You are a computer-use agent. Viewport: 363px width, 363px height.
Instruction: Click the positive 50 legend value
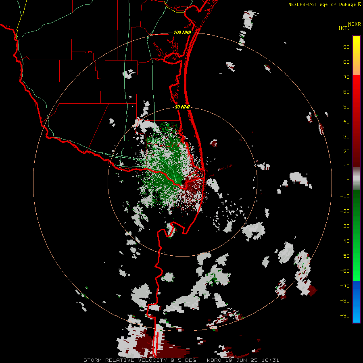(x=346, y=107)
